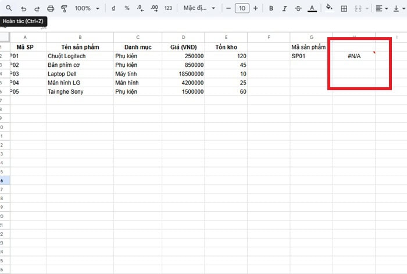Toggle Bold formatting
This screenshot has width=407, height=274.
pyautogui.click(x=271, y=8)
